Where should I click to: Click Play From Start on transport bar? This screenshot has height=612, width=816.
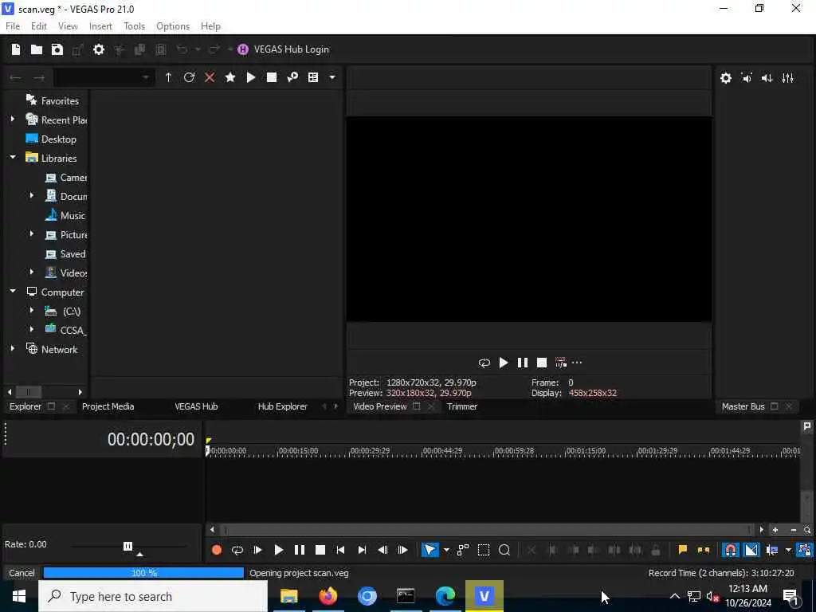(257, 550)
